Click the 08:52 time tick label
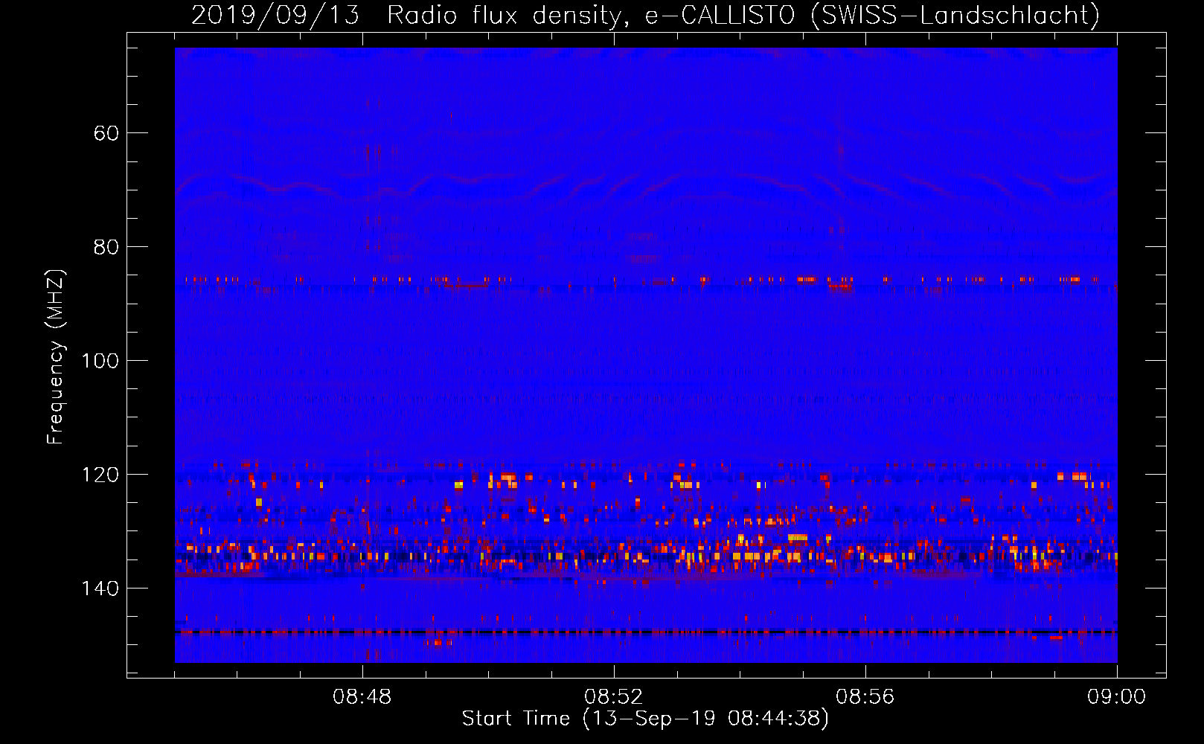The image size is (1204, 744). click(614, 697)
